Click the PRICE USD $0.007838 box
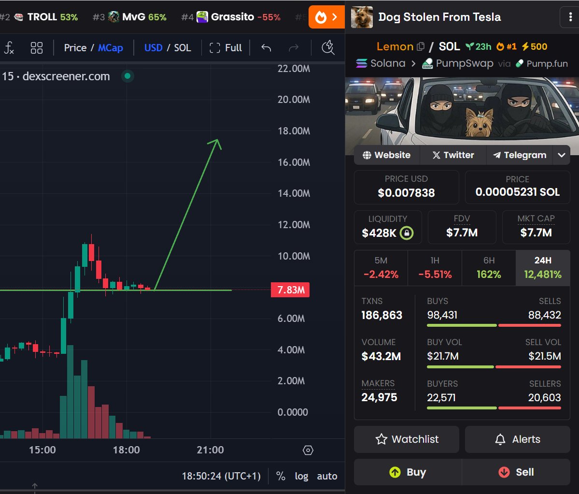Screen dimensions: 579x494 point(406,188)
